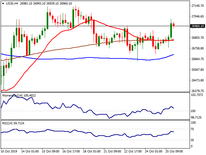
Task: Click the 27046.65 price axis label
Action: [x=198, y=16]
